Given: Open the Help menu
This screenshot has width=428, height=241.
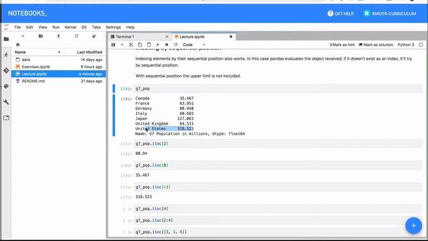Looking at the screenshot, I should click(130, 27).
